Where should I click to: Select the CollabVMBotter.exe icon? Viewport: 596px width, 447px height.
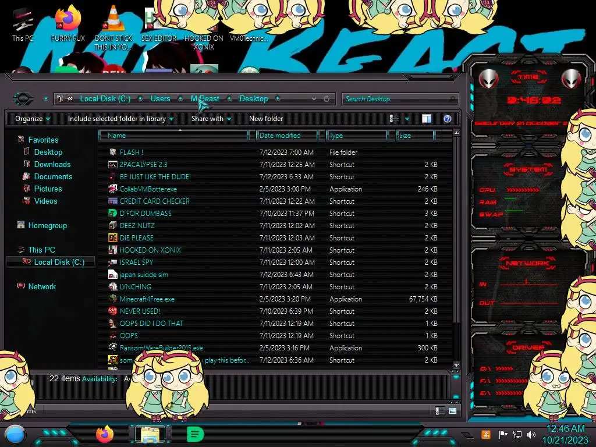[112, 189]
